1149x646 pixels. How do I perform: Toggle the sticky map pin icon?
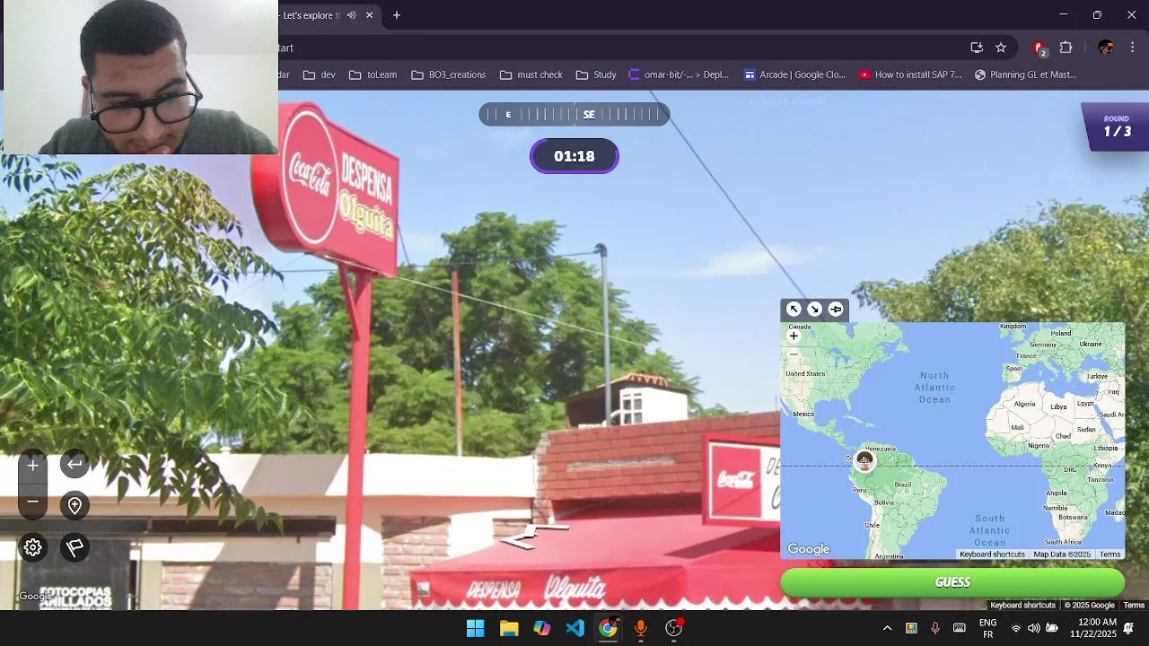pos(836,310)
